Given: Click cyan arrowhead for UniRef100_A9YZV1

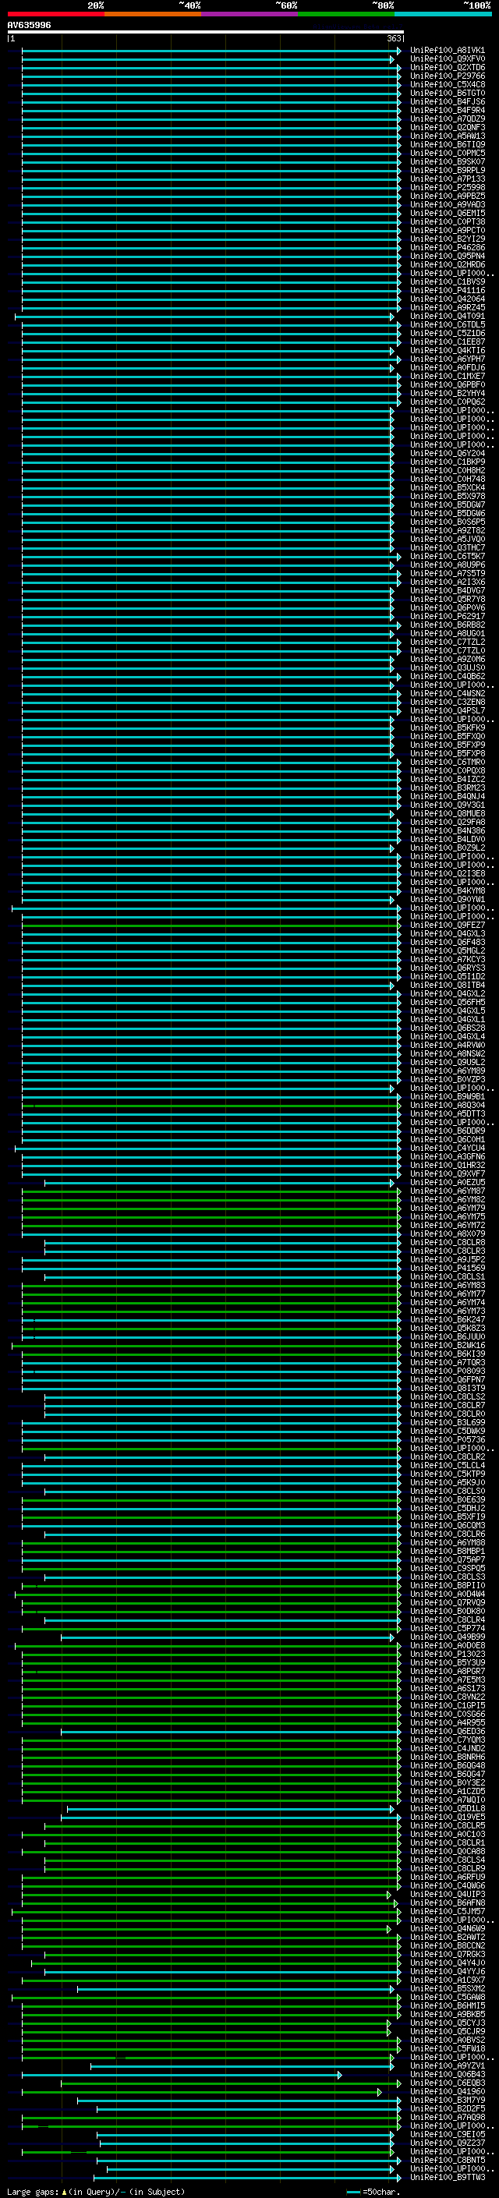Looking at the screenshot, I should [392, 2066].
